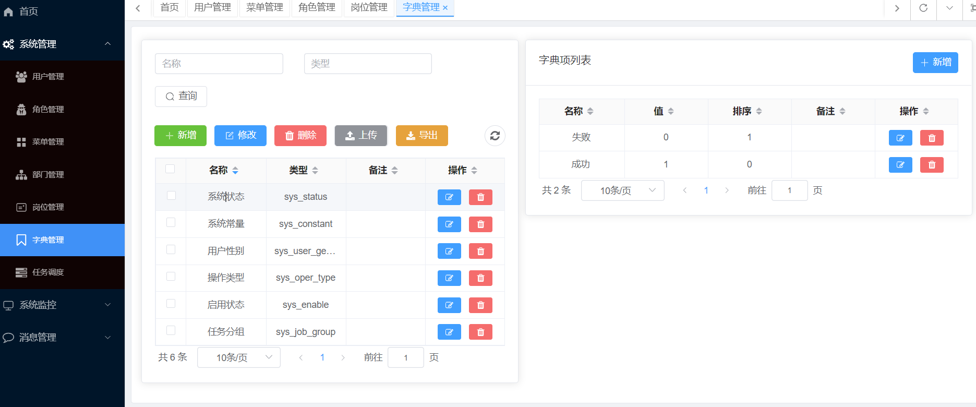Go to next page in dictionary table
Image resolution: width=976 pixels, height=407 pixels.
(x=343, y=357)
